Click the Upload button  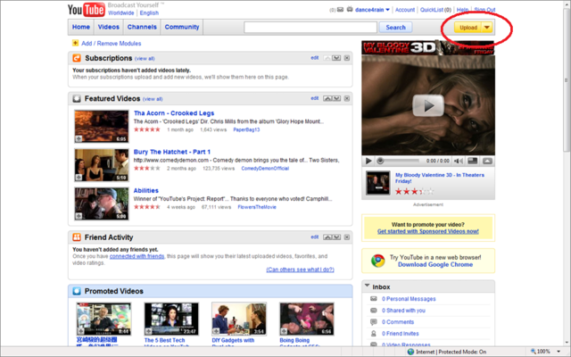[x=468, y=28]
